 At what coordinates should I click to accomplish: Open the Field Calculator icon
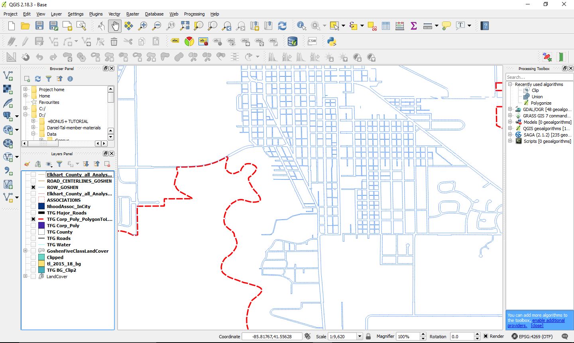pyautogui.click(x=399, y=26)
